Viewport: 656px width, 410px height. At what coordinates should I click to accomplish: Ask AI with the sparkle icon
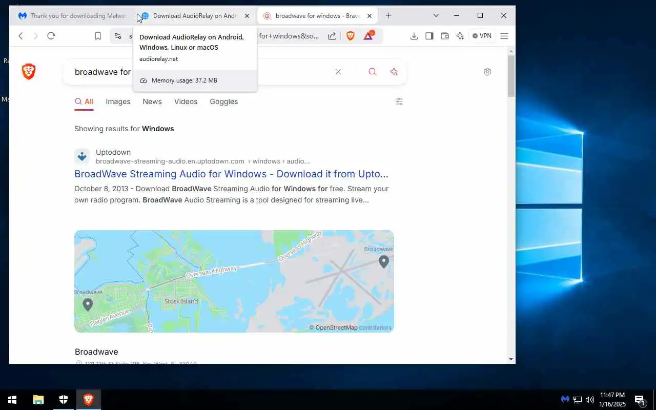coord(394,72)
